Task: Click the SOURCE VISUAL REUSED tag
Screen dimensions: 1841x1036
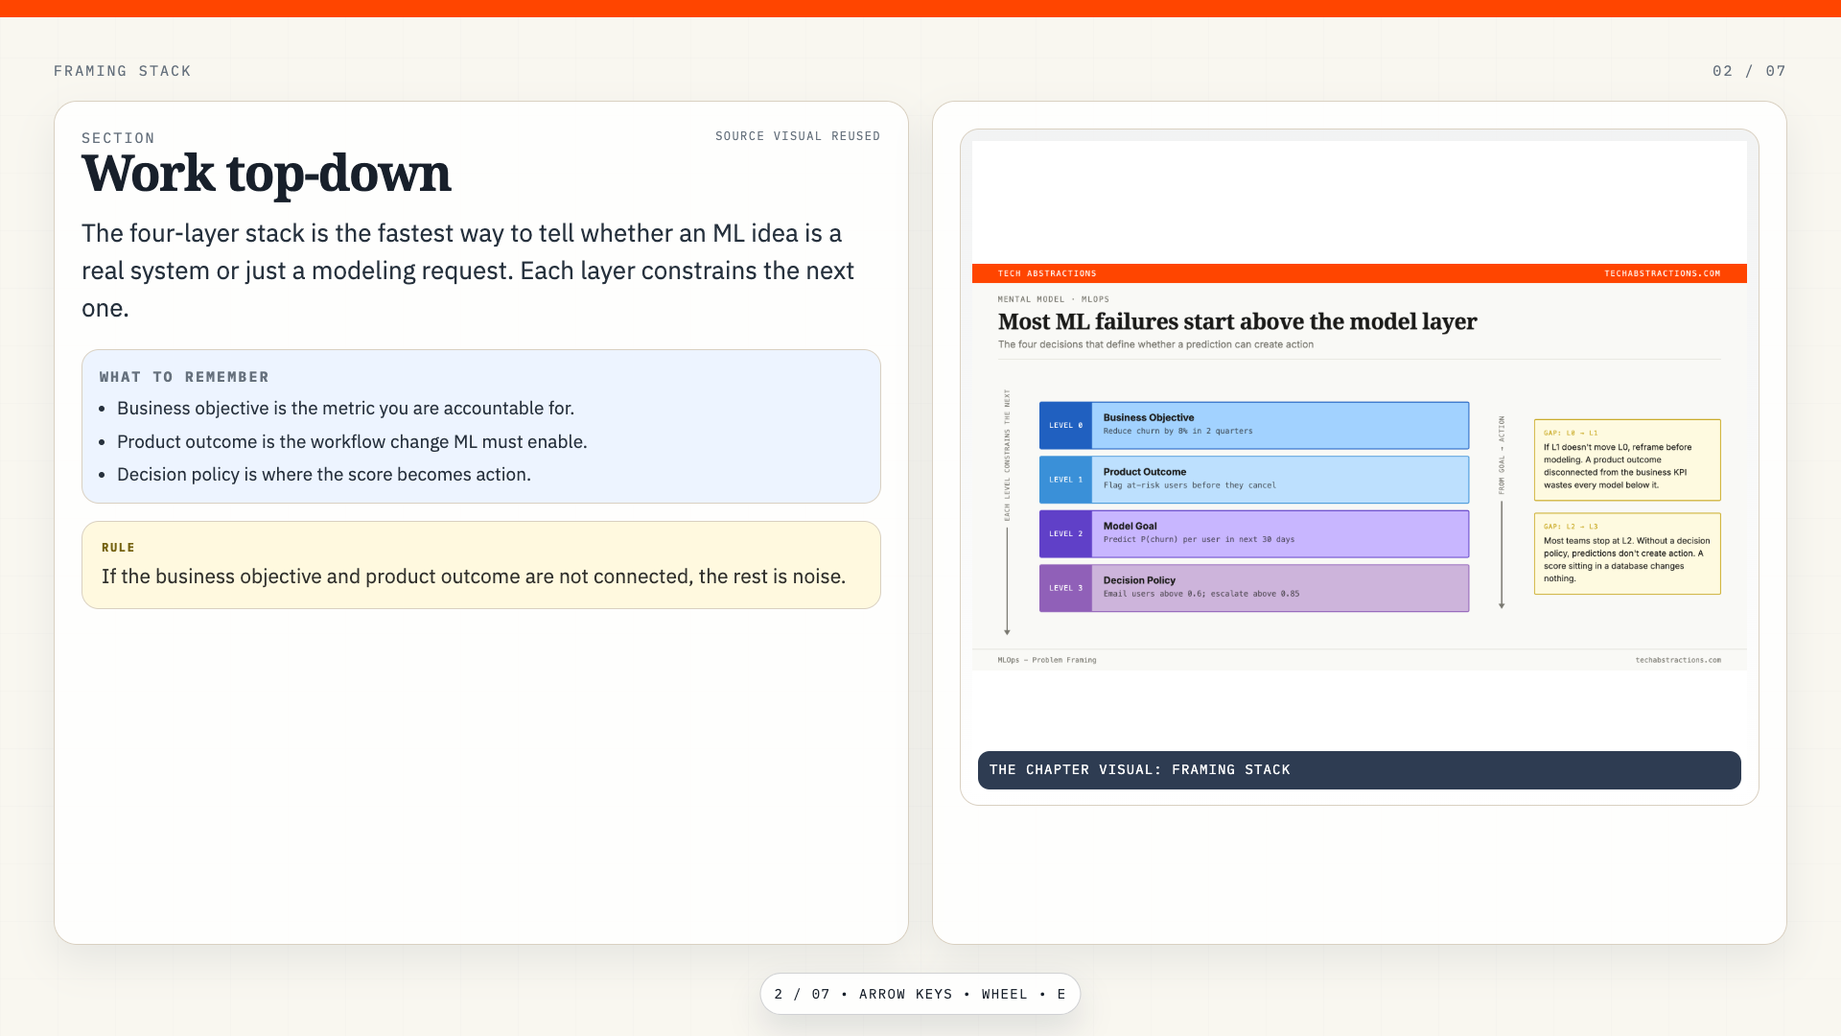Action: tap(798, 136)
